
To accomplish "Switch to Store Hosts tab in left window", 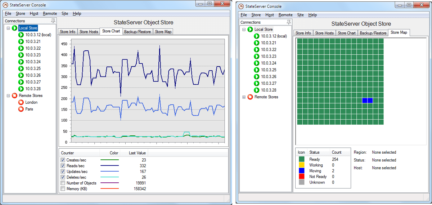I will coord(89,32).
